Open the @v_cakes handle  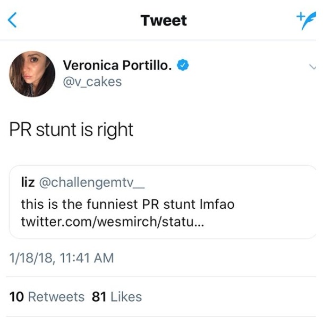tap(92, 82)
